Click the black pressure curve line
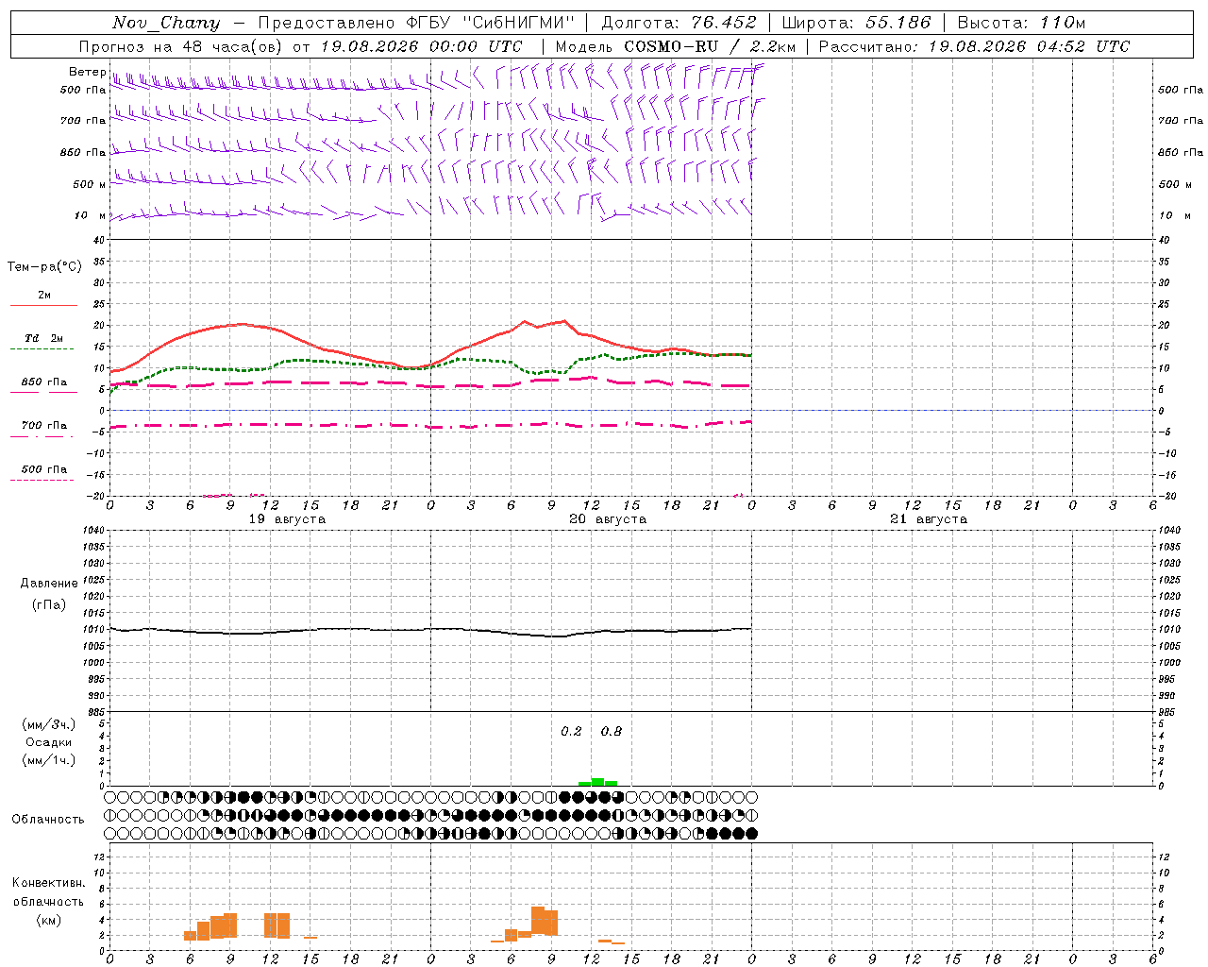The image size is (1208, 967). [430, 630]
